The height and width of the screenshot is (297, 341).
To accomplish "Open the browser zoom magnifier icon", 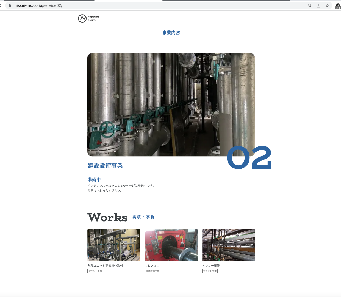I will [310, 5].
